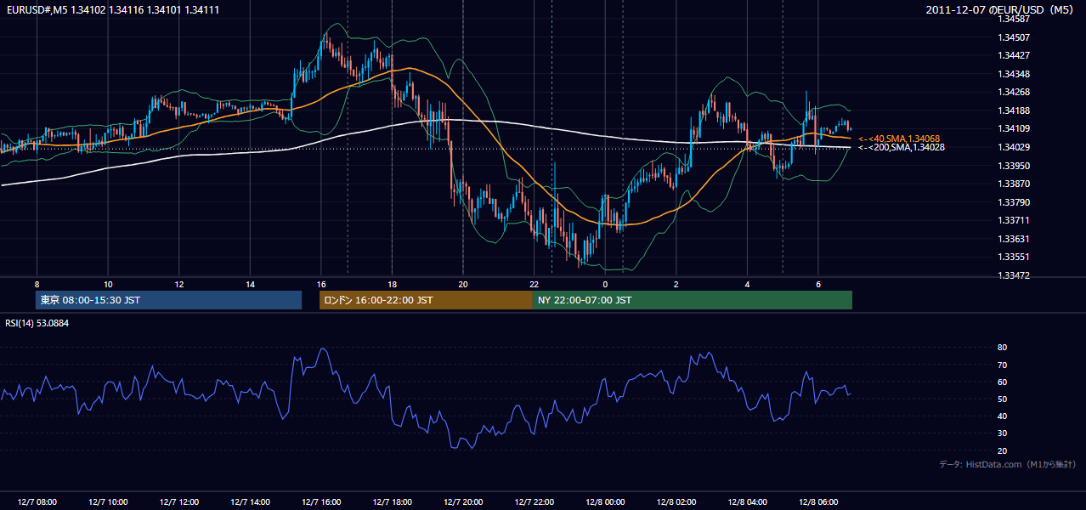Image resolution: width=1086 pixels, height=510 pixels.
Task: Click the 12/7 16:00 bottom time label
Action: click(x=321, y=501)
